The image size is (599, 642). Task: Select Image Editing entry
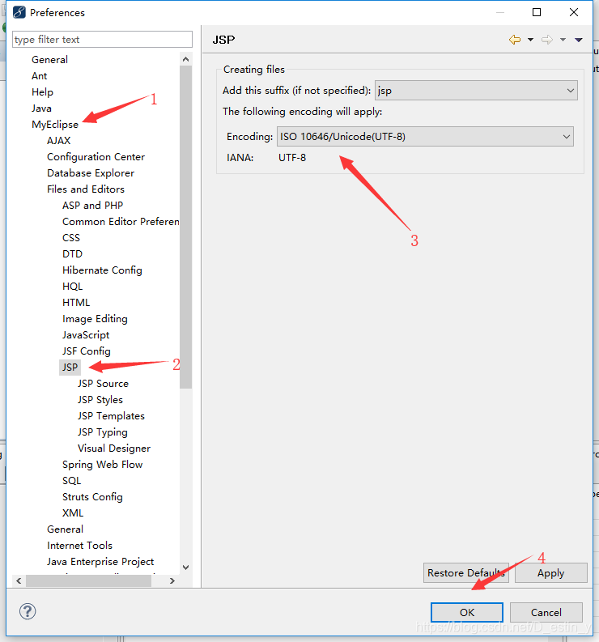click(x=95, y=318)
